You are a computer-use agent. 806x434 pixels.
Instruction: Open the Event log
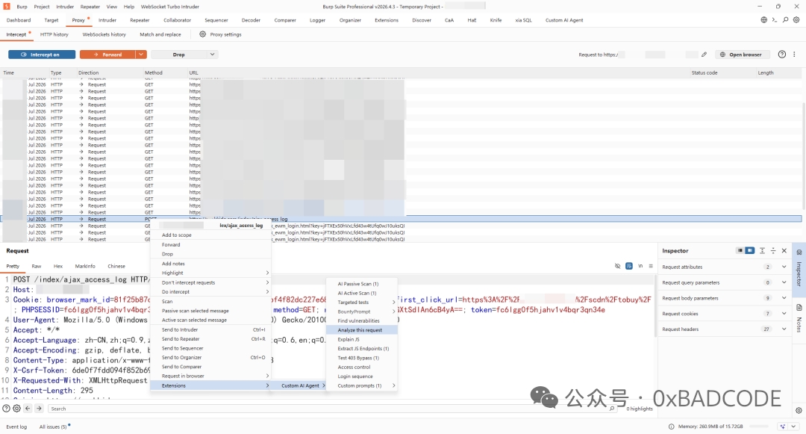coord(16,427)
